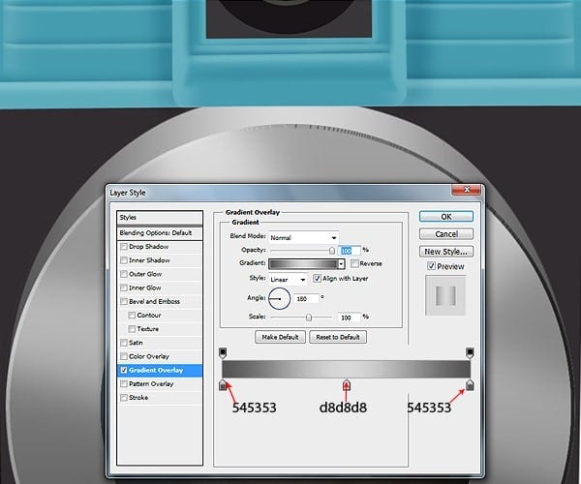This screenshot has height=484, width=581.
Task: Select middle color stop below the gradient bar
Action: coord(346,384)
